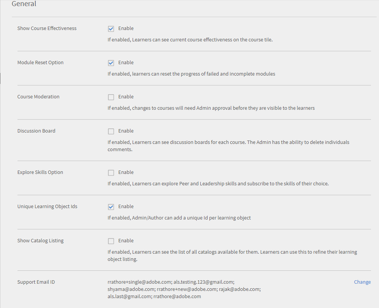This screenshot has height=308, width=379.
Task: Enable the Course Moderation checkbox
Action: (111, 97)
